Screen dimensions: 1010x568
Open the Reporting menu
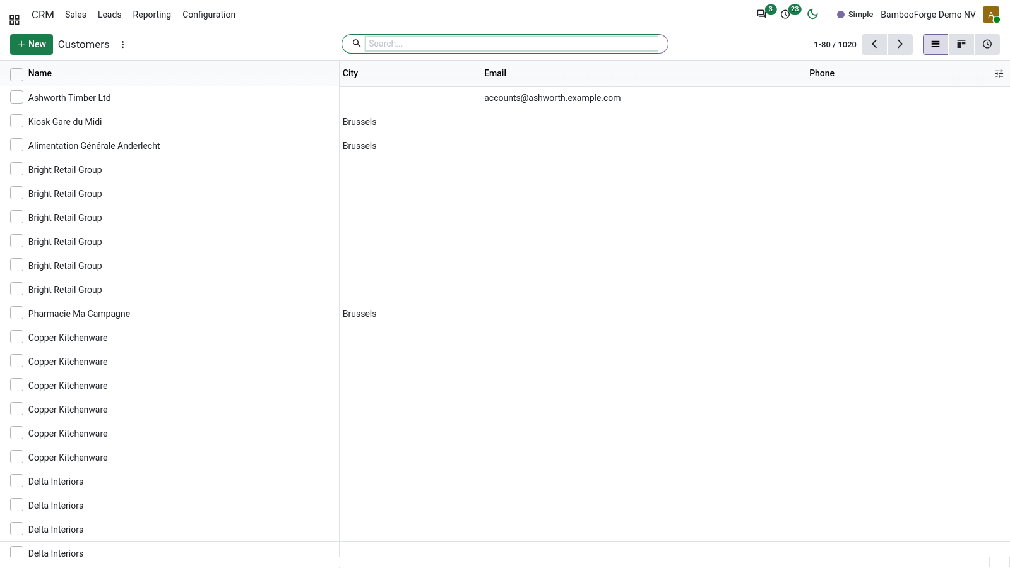[x=151, y=15]
